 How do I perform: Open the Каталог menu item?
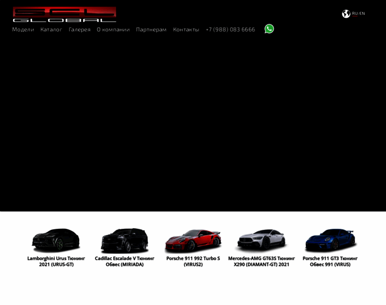(51, 29)
